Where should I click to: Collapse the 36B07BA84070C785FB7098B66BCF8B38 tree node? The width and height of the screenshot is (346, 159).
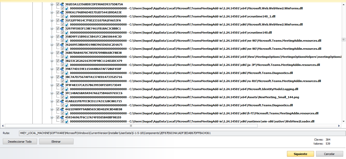tap(52, 53)
